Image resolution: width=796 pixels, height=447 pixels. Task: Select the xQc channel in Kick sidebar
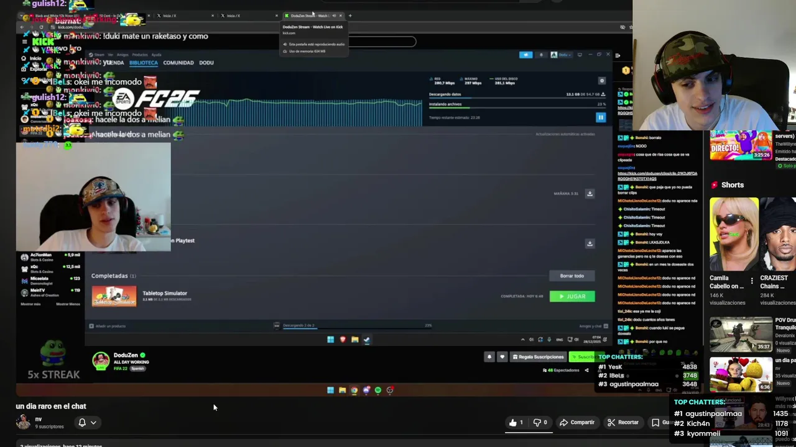coord(51,268)
